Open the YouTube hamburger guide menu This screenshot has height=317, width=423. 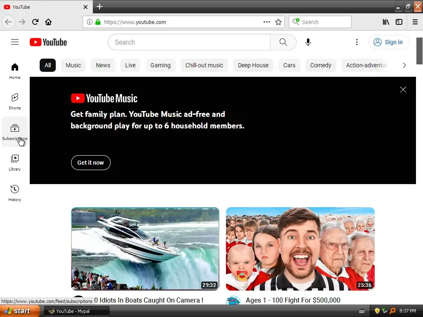coord(15,42)
